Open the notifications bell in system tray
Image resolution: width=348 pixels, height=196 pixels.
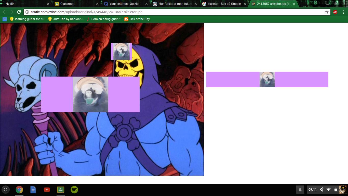[300, 190]
